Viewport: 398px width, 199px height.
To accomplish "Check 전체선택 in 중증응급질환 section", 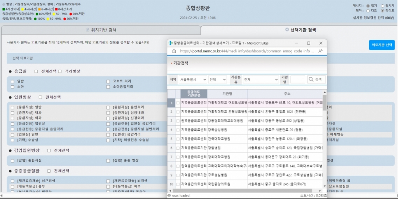I will coord(49,171).
